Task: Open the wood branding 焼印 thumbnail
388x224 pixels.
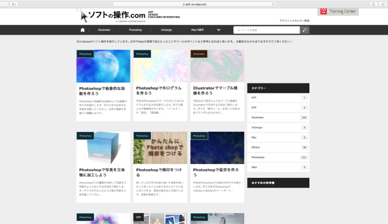Action: tap(160, 148)
